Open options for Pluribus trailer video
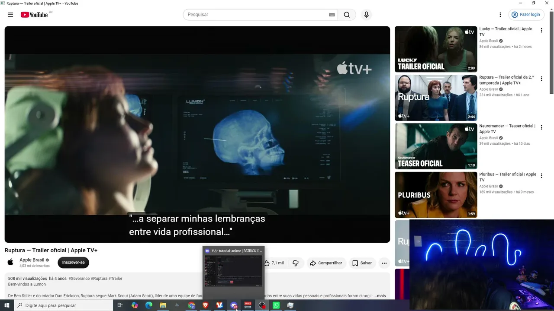 [x=541, y=176]
